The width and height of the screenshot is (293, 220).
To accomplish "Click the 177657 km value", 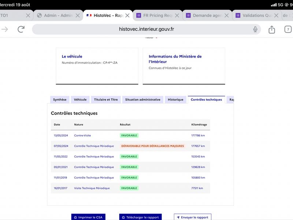I will (x=198, y=146).
